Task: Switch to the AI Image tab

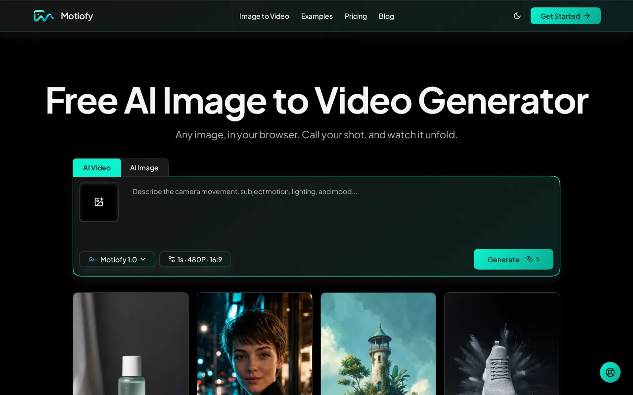Action: click(x=144, y=168)
